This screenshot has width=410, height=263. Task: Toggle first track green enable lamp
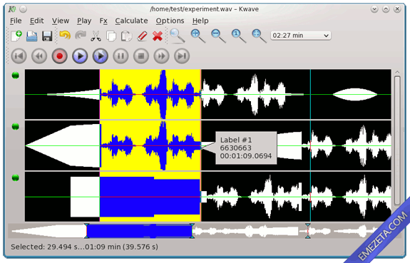[16, 76]
